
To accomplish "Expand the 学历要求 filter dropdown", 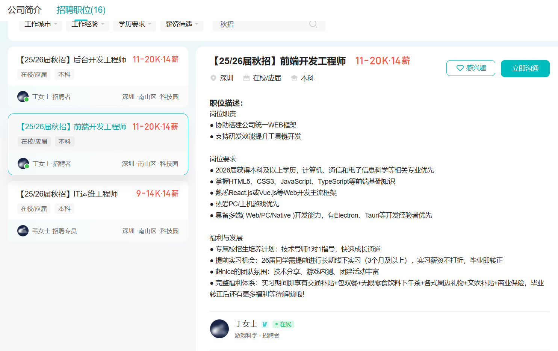I will [x=135, y=24].
